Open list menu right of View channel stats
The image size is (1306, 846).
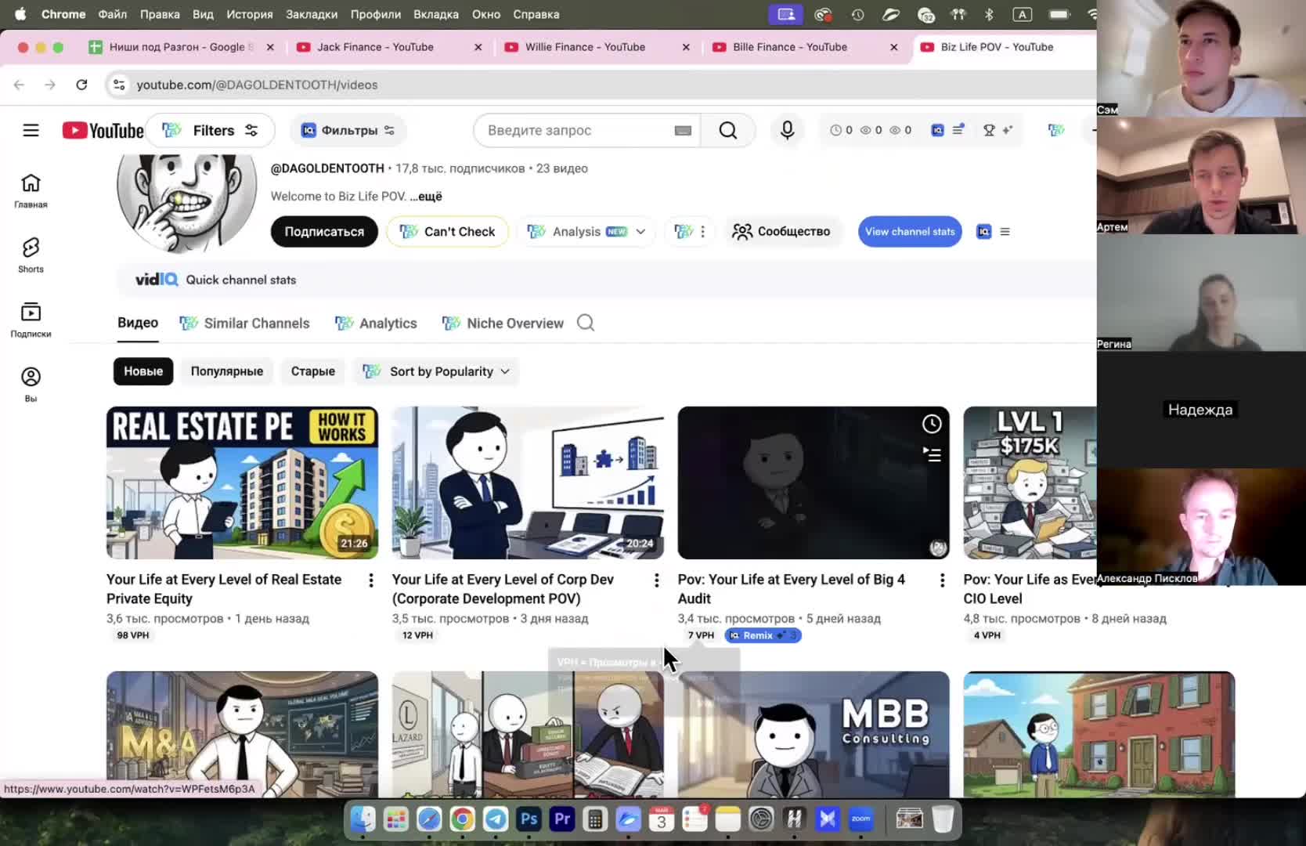pyautogui.click(x=1005, y=232)
